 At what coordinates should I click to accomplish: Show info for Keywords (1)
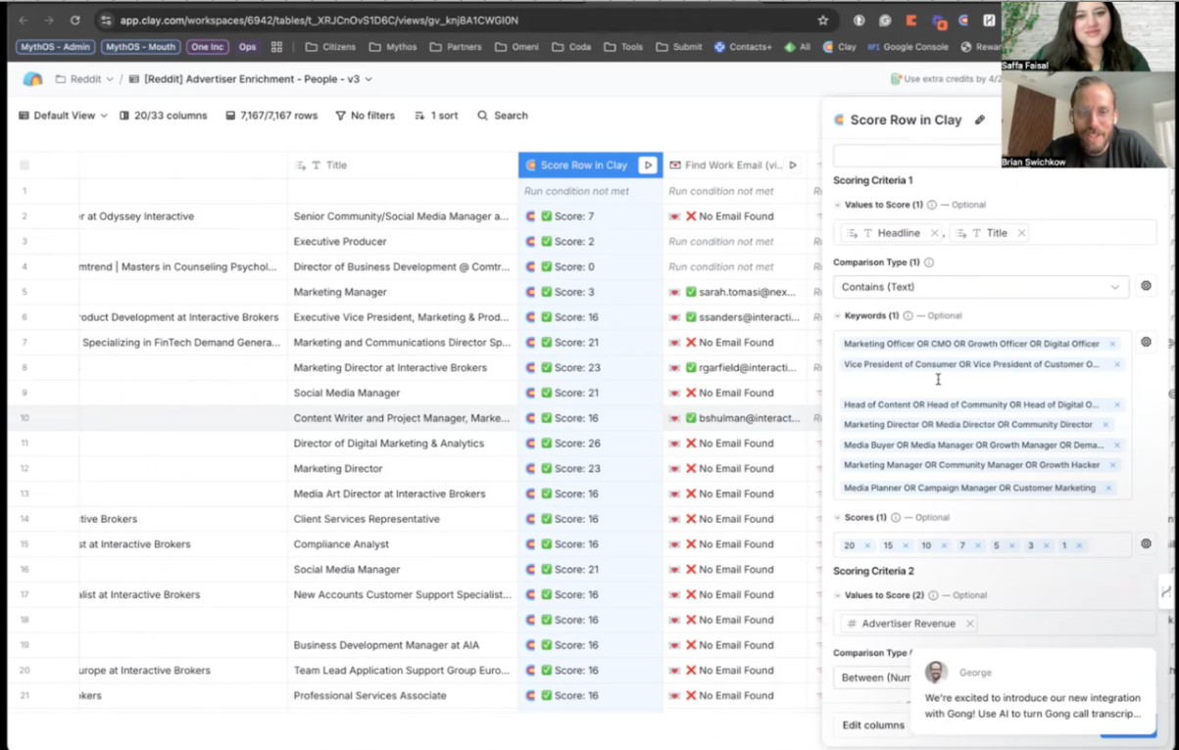(x=908, y=315)
